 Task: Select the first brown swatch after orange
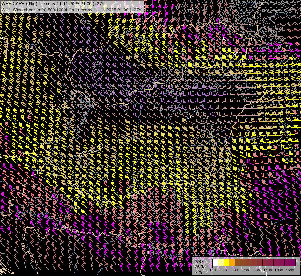(x=237, y=263)
